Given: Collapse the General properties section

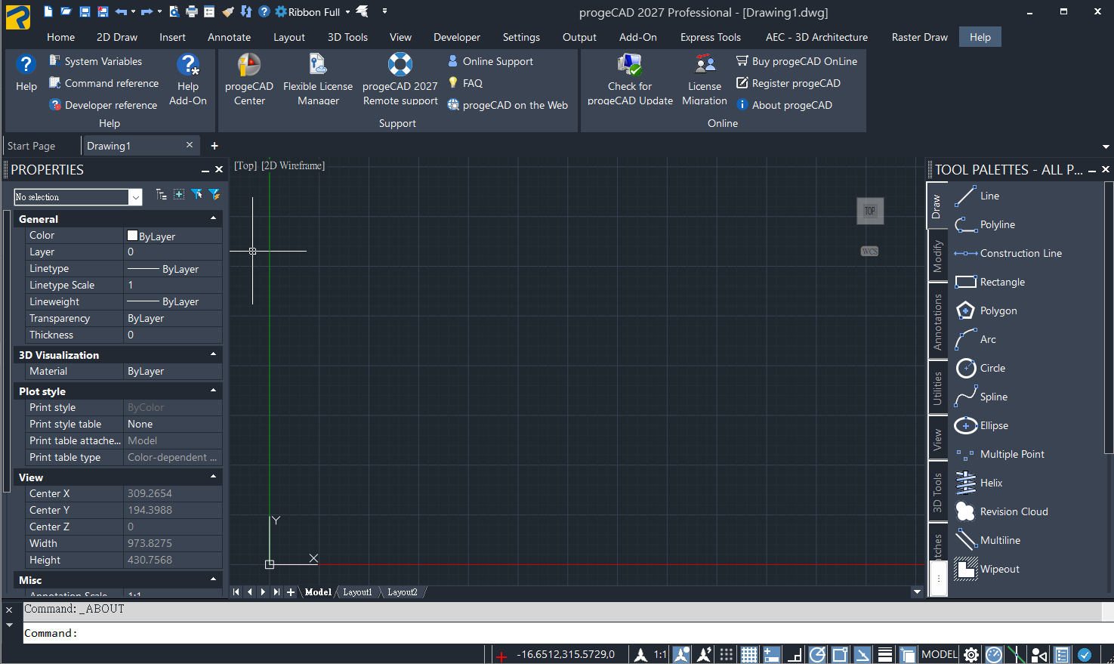Looking at the screenshot, I should click(x=213, y=218).
